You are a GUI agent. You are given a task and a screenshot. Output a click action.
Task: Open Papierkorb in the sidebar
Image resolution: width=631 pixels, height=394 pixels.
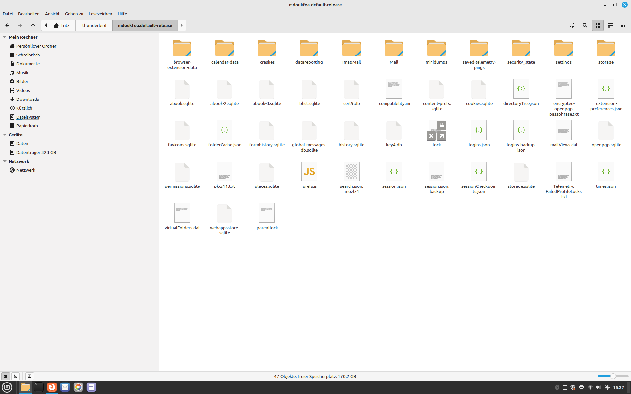pos(27,126)
